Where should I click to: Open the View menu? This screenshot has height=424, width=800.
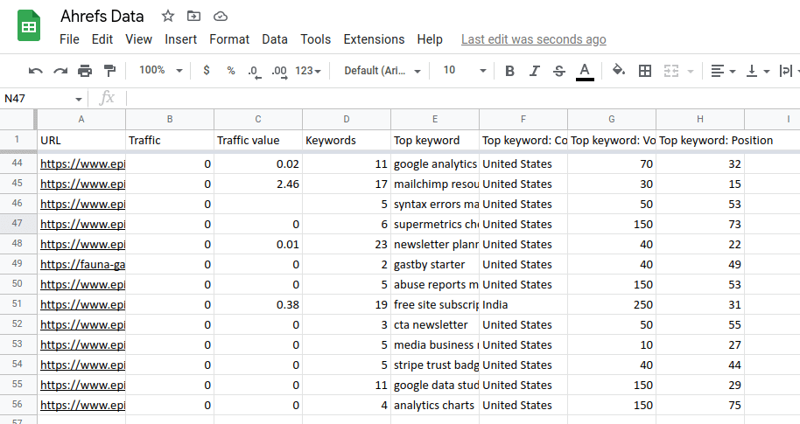coord(139,39)
